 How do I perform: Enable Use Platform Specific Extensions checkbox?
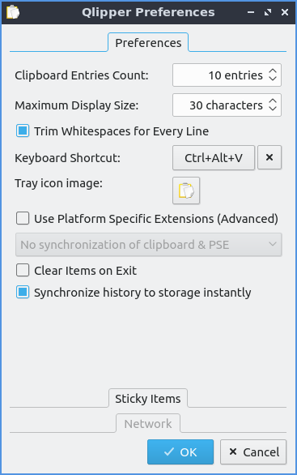23,218
